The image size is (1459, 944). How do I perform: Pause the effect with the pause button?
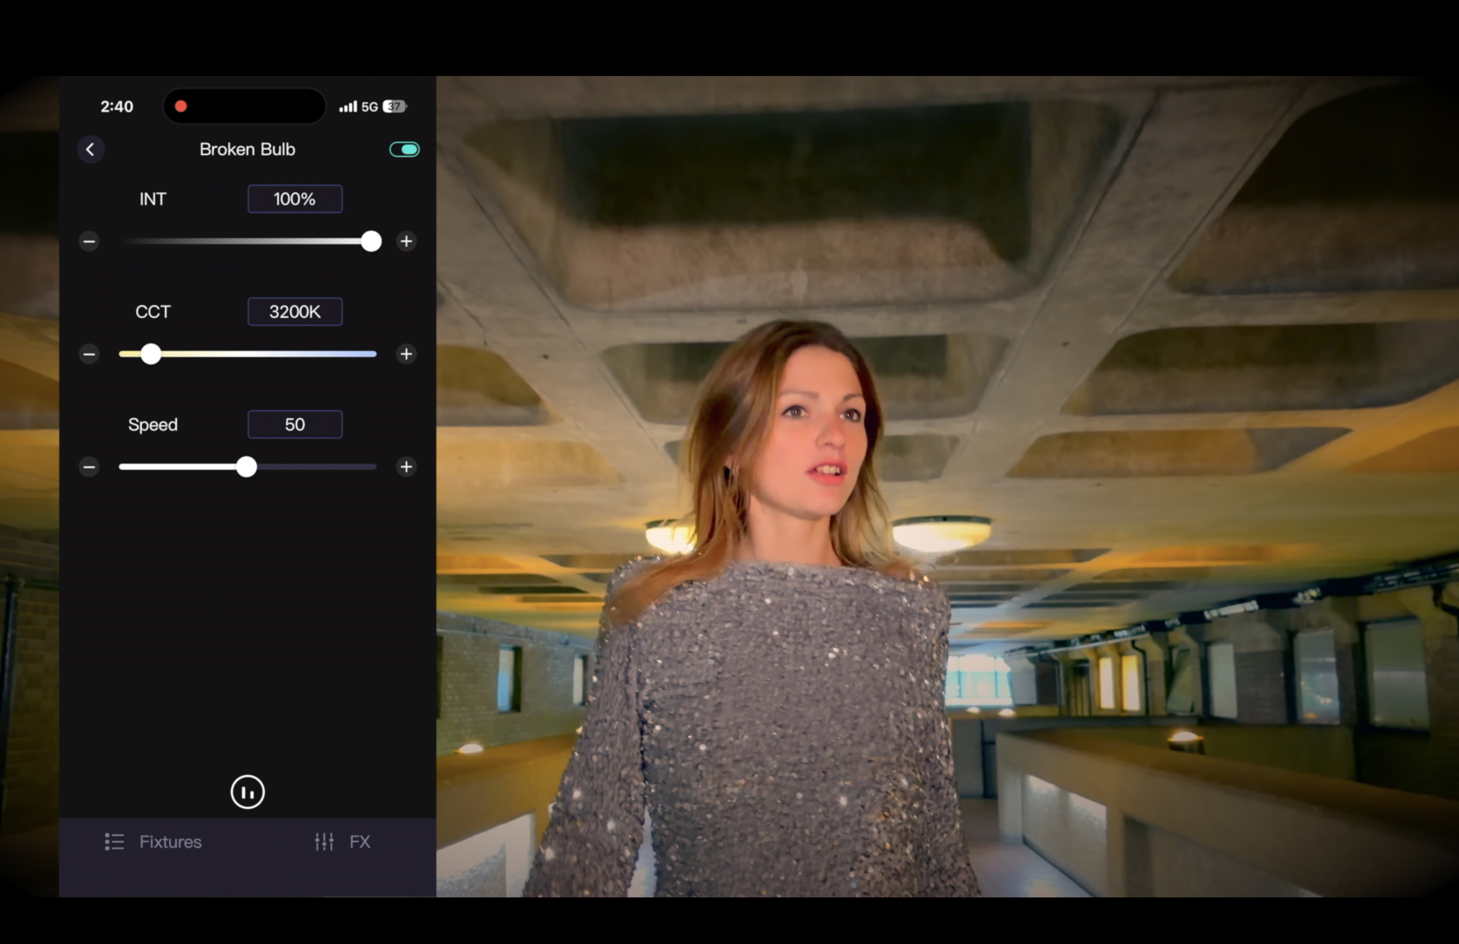click(247, 792)
